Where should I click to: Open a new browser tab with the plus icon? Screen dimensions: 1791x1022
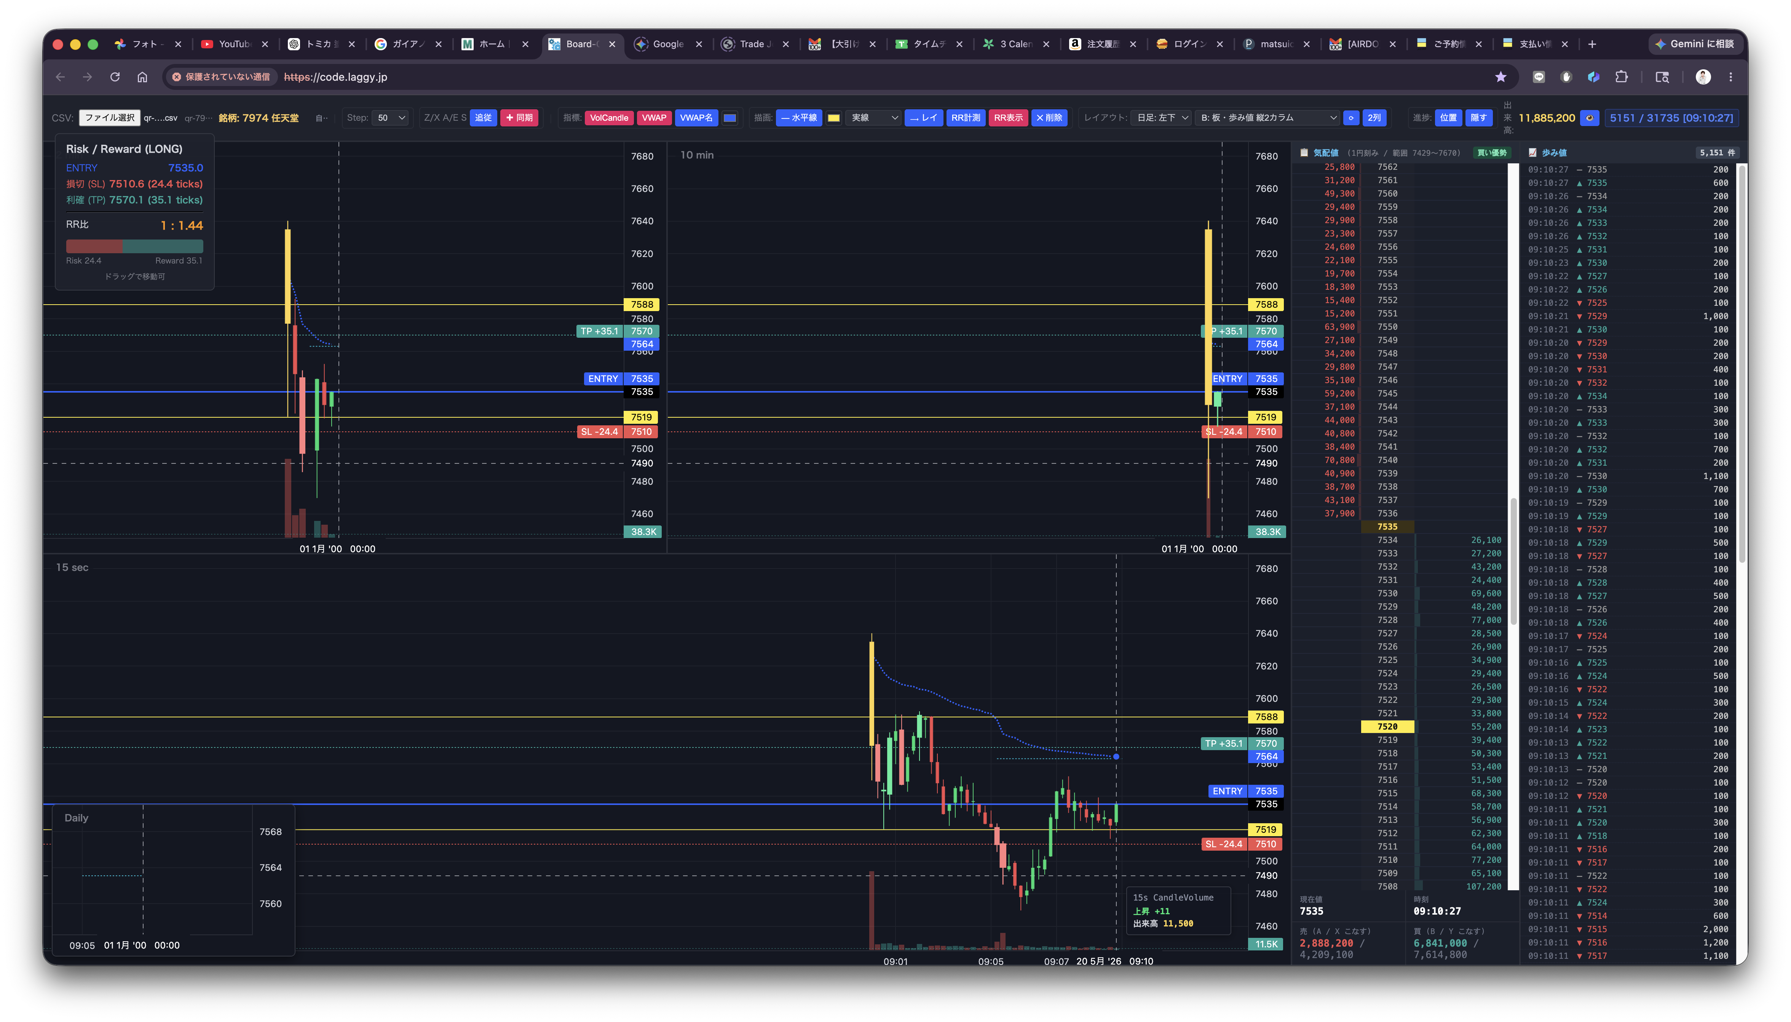[x=1592, y=44]
